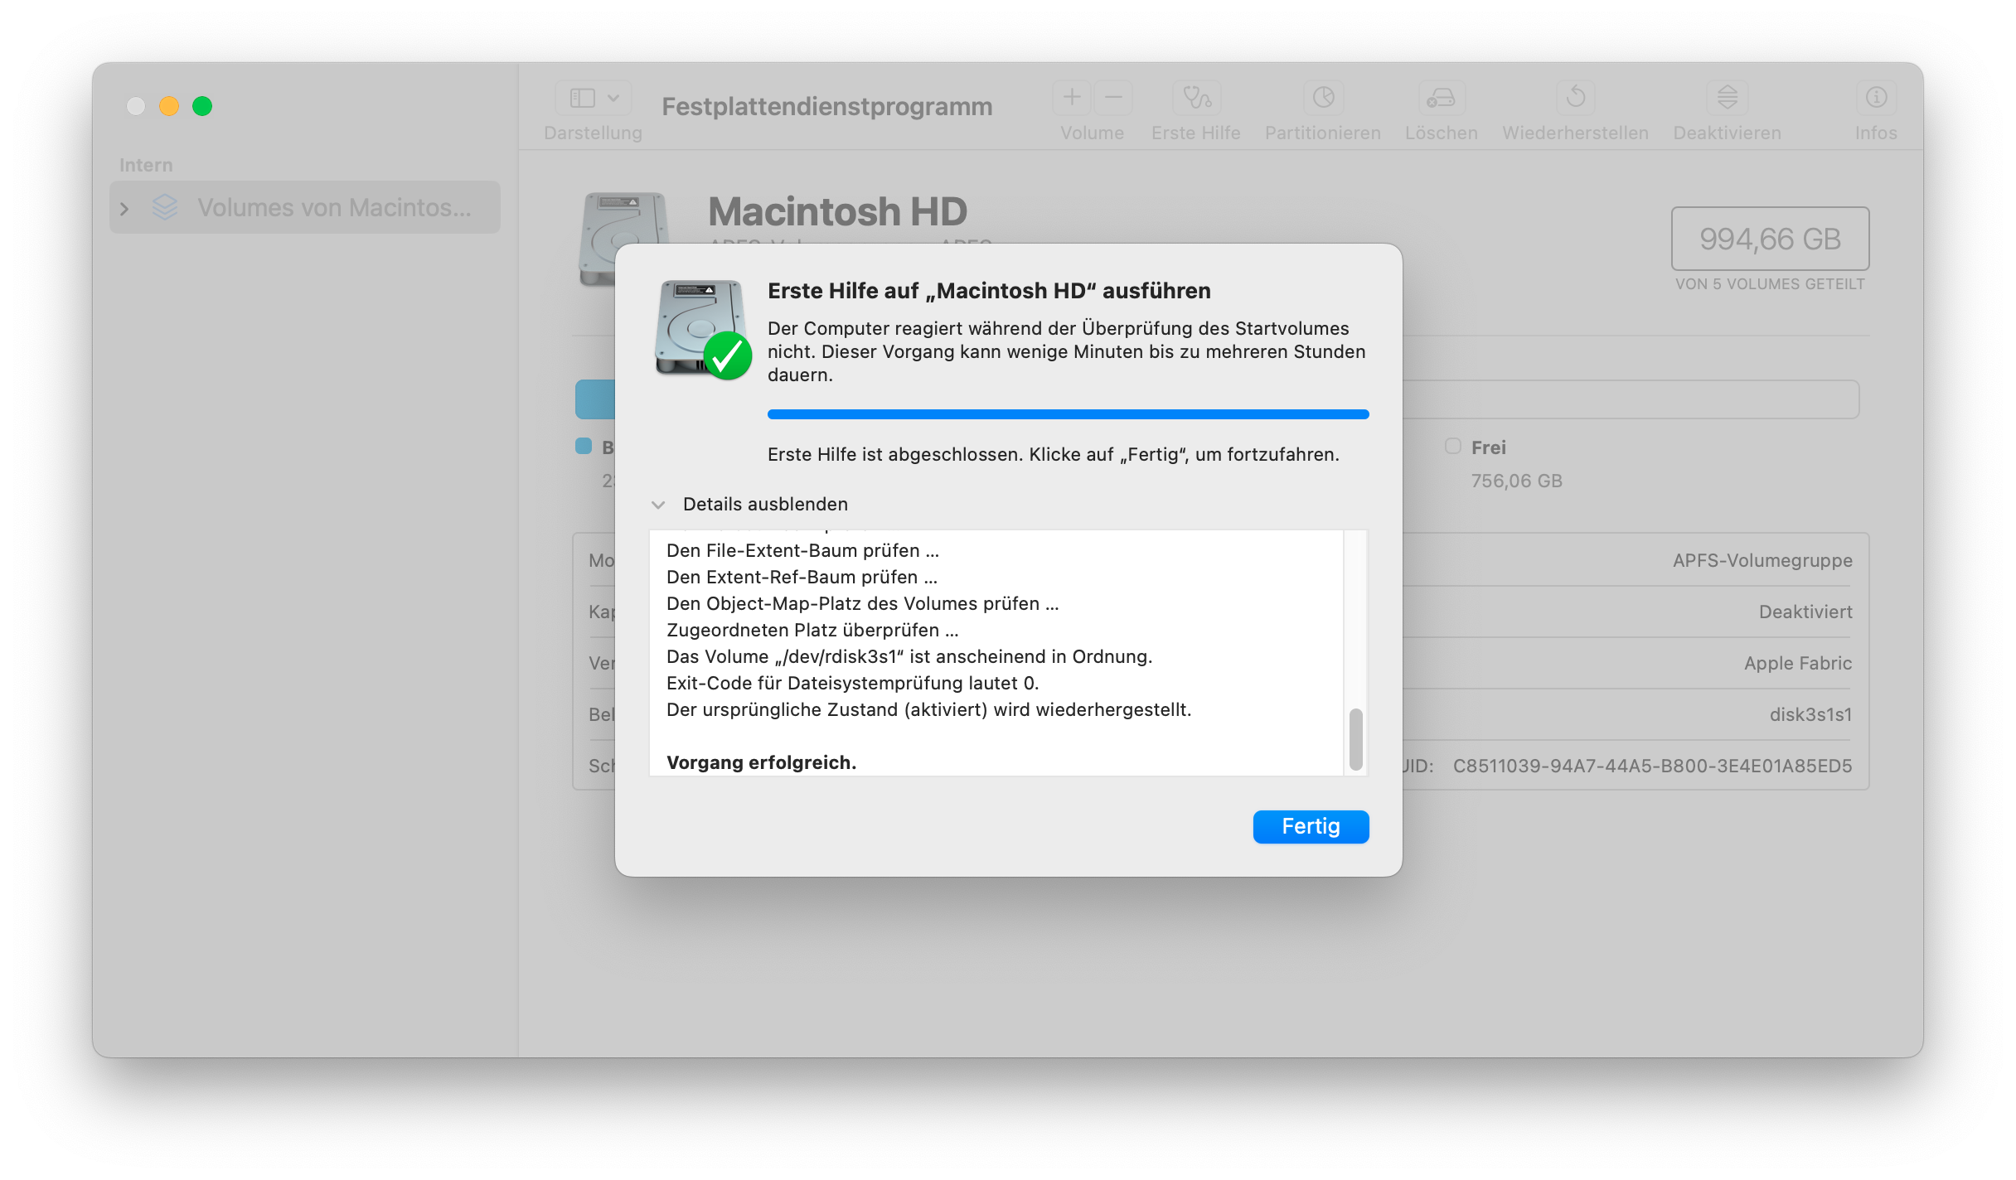The image size is (2016, 1180).
Task: Click the Wiederherstellen restore icon
Action: click(1576, 98)
